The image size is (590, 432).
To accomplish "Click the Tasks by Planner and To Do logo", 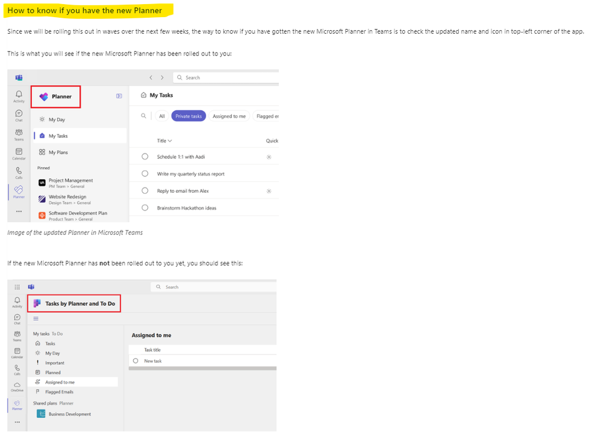I will pos(37,303).
